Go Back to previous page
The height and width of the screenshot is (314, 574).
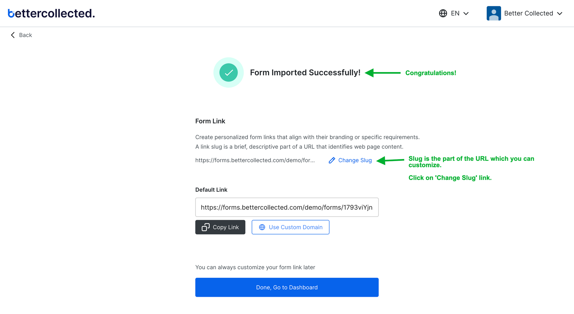(x=21, y=35)
